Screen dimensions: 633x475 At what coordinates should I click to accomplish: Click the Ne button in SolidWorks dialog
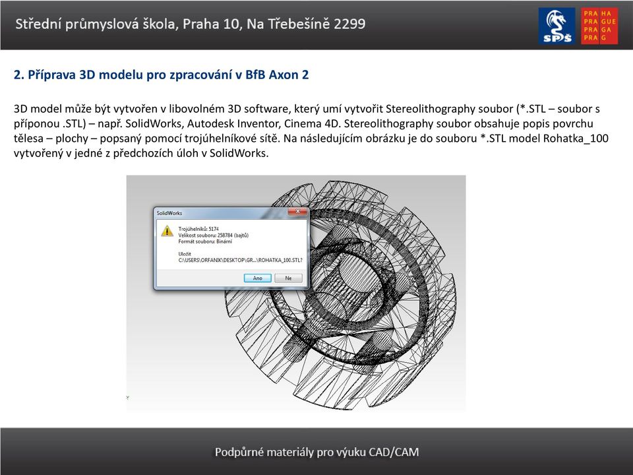[288, 278]
